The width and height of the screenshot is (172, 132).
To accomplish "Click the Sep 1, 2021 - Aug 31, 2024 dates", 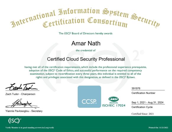I will [147, 102].
